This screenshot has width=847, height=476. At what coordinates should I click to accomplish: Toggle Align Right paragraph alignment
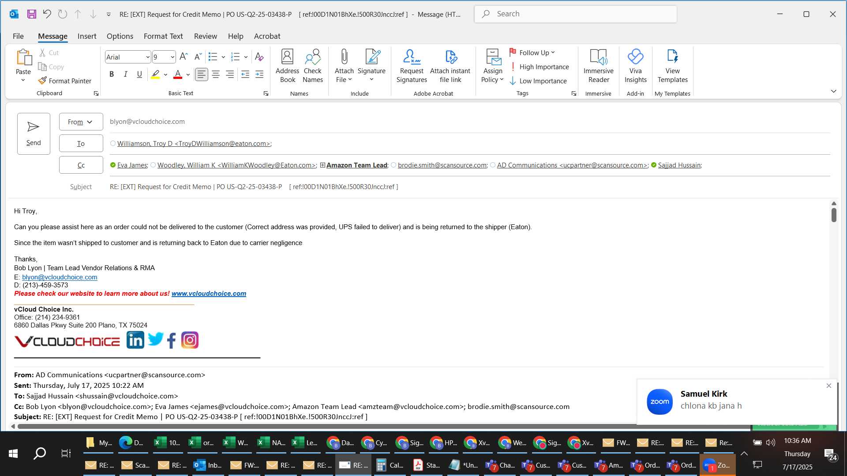[230, 74]
